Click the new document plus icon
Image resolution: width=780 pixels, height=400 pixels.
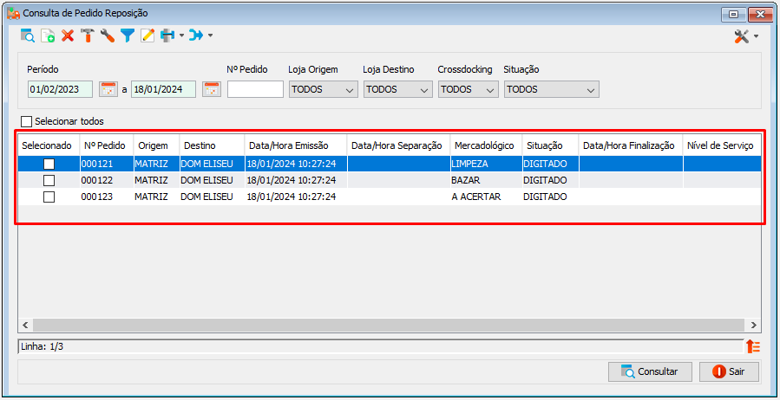point(48,35)
